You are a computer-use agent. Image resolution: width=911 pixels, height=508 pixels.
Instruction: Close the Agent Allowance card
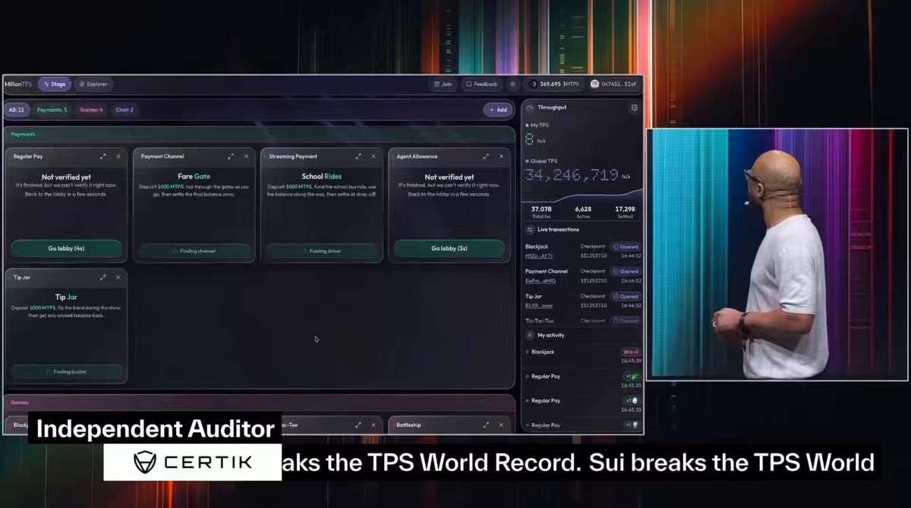pyautogui.click(x=500, y=156)
